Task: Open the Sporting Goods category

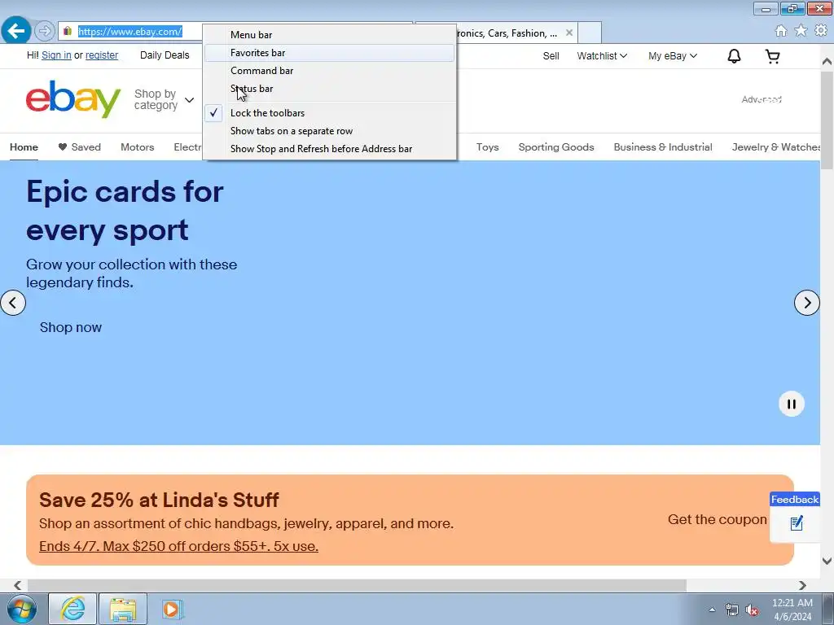Action: coord(556,147)
